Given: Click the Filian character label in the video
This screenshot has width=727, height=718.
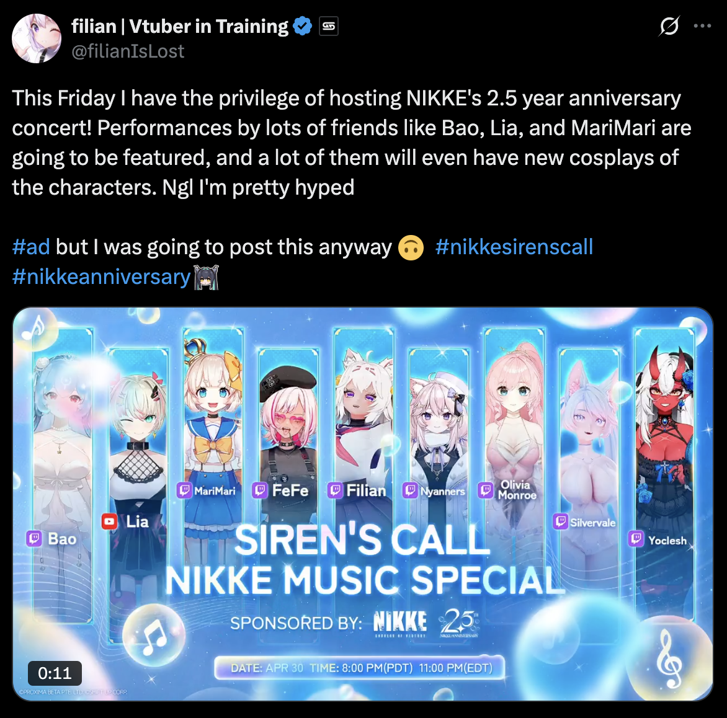Looking at the screenshot, I should click(366, 490).
